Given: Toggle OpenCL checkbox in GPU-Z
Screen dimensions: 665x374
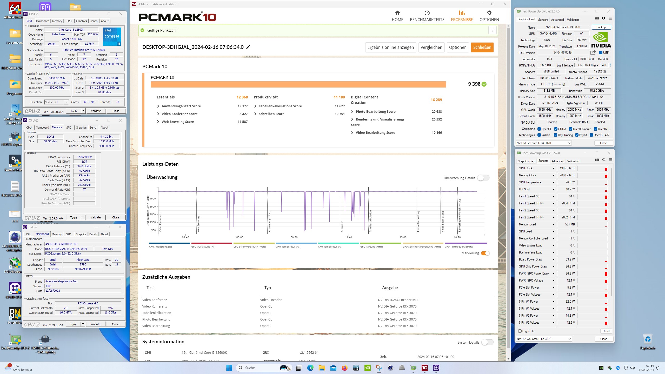Looking at the screenshot, I should 539,129.
